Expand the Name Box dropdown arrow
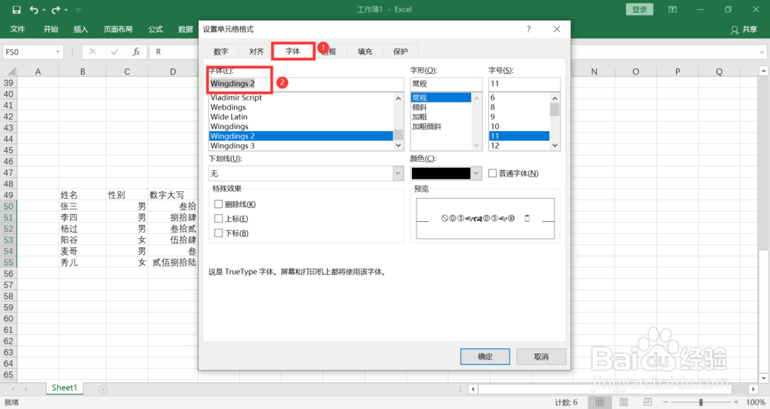 click(x=58, y=52)
